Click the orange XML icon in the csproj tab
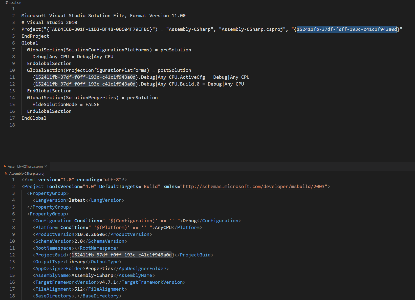415x300 pixels. [x=5, y=167]
